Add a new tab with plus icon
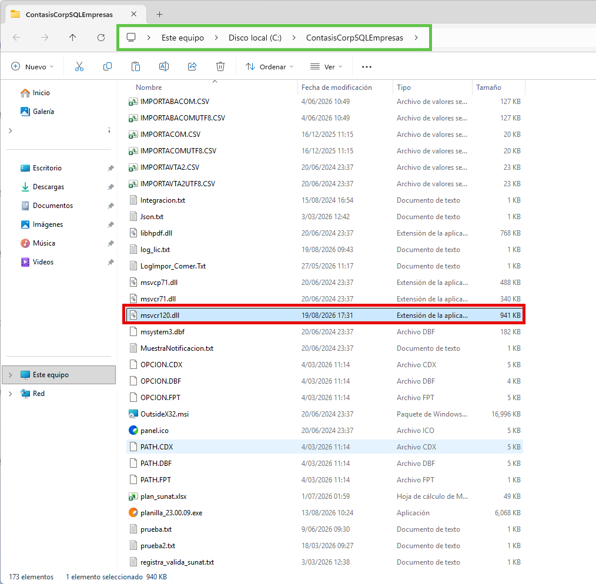Image resolution: width=596 pixels, height=584 pixels. point(160,15)
